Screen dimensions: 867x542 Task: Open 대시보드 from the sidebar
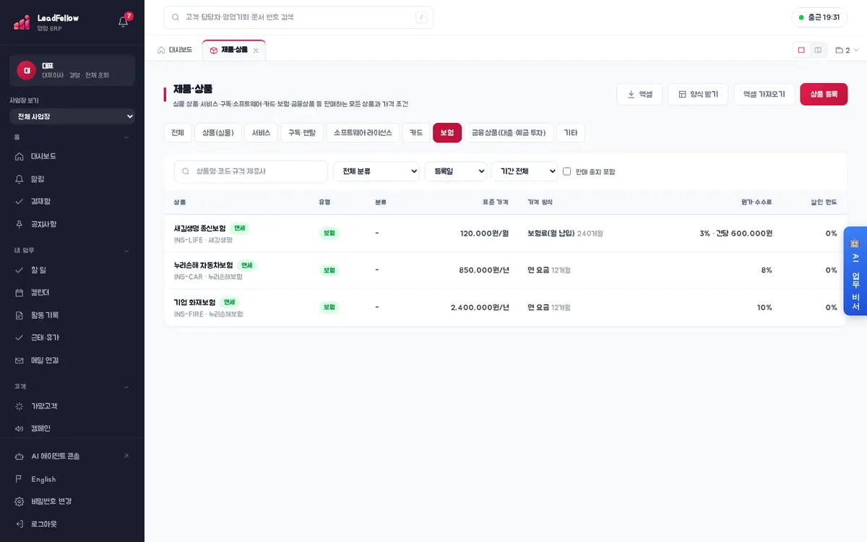tap(72, 156)
